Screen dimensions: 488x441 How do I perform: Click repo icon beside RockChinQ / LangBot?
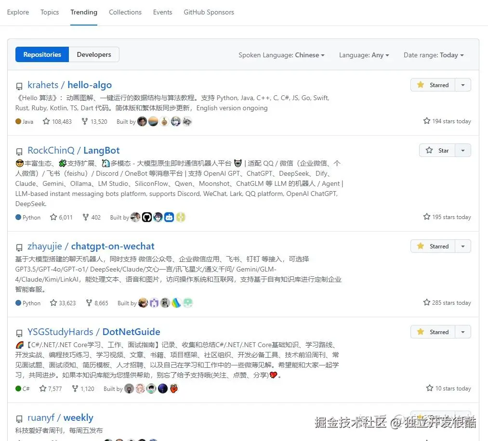click(x=19, y=152)
